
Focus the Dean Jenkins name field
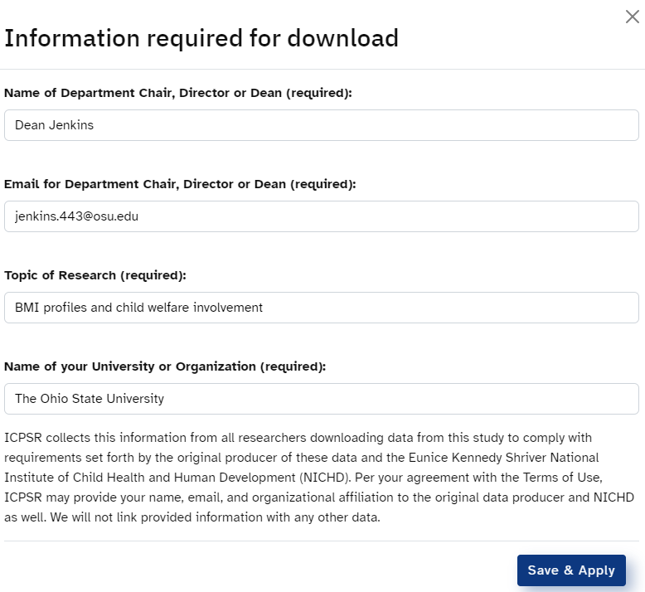(x=322, y=125)
